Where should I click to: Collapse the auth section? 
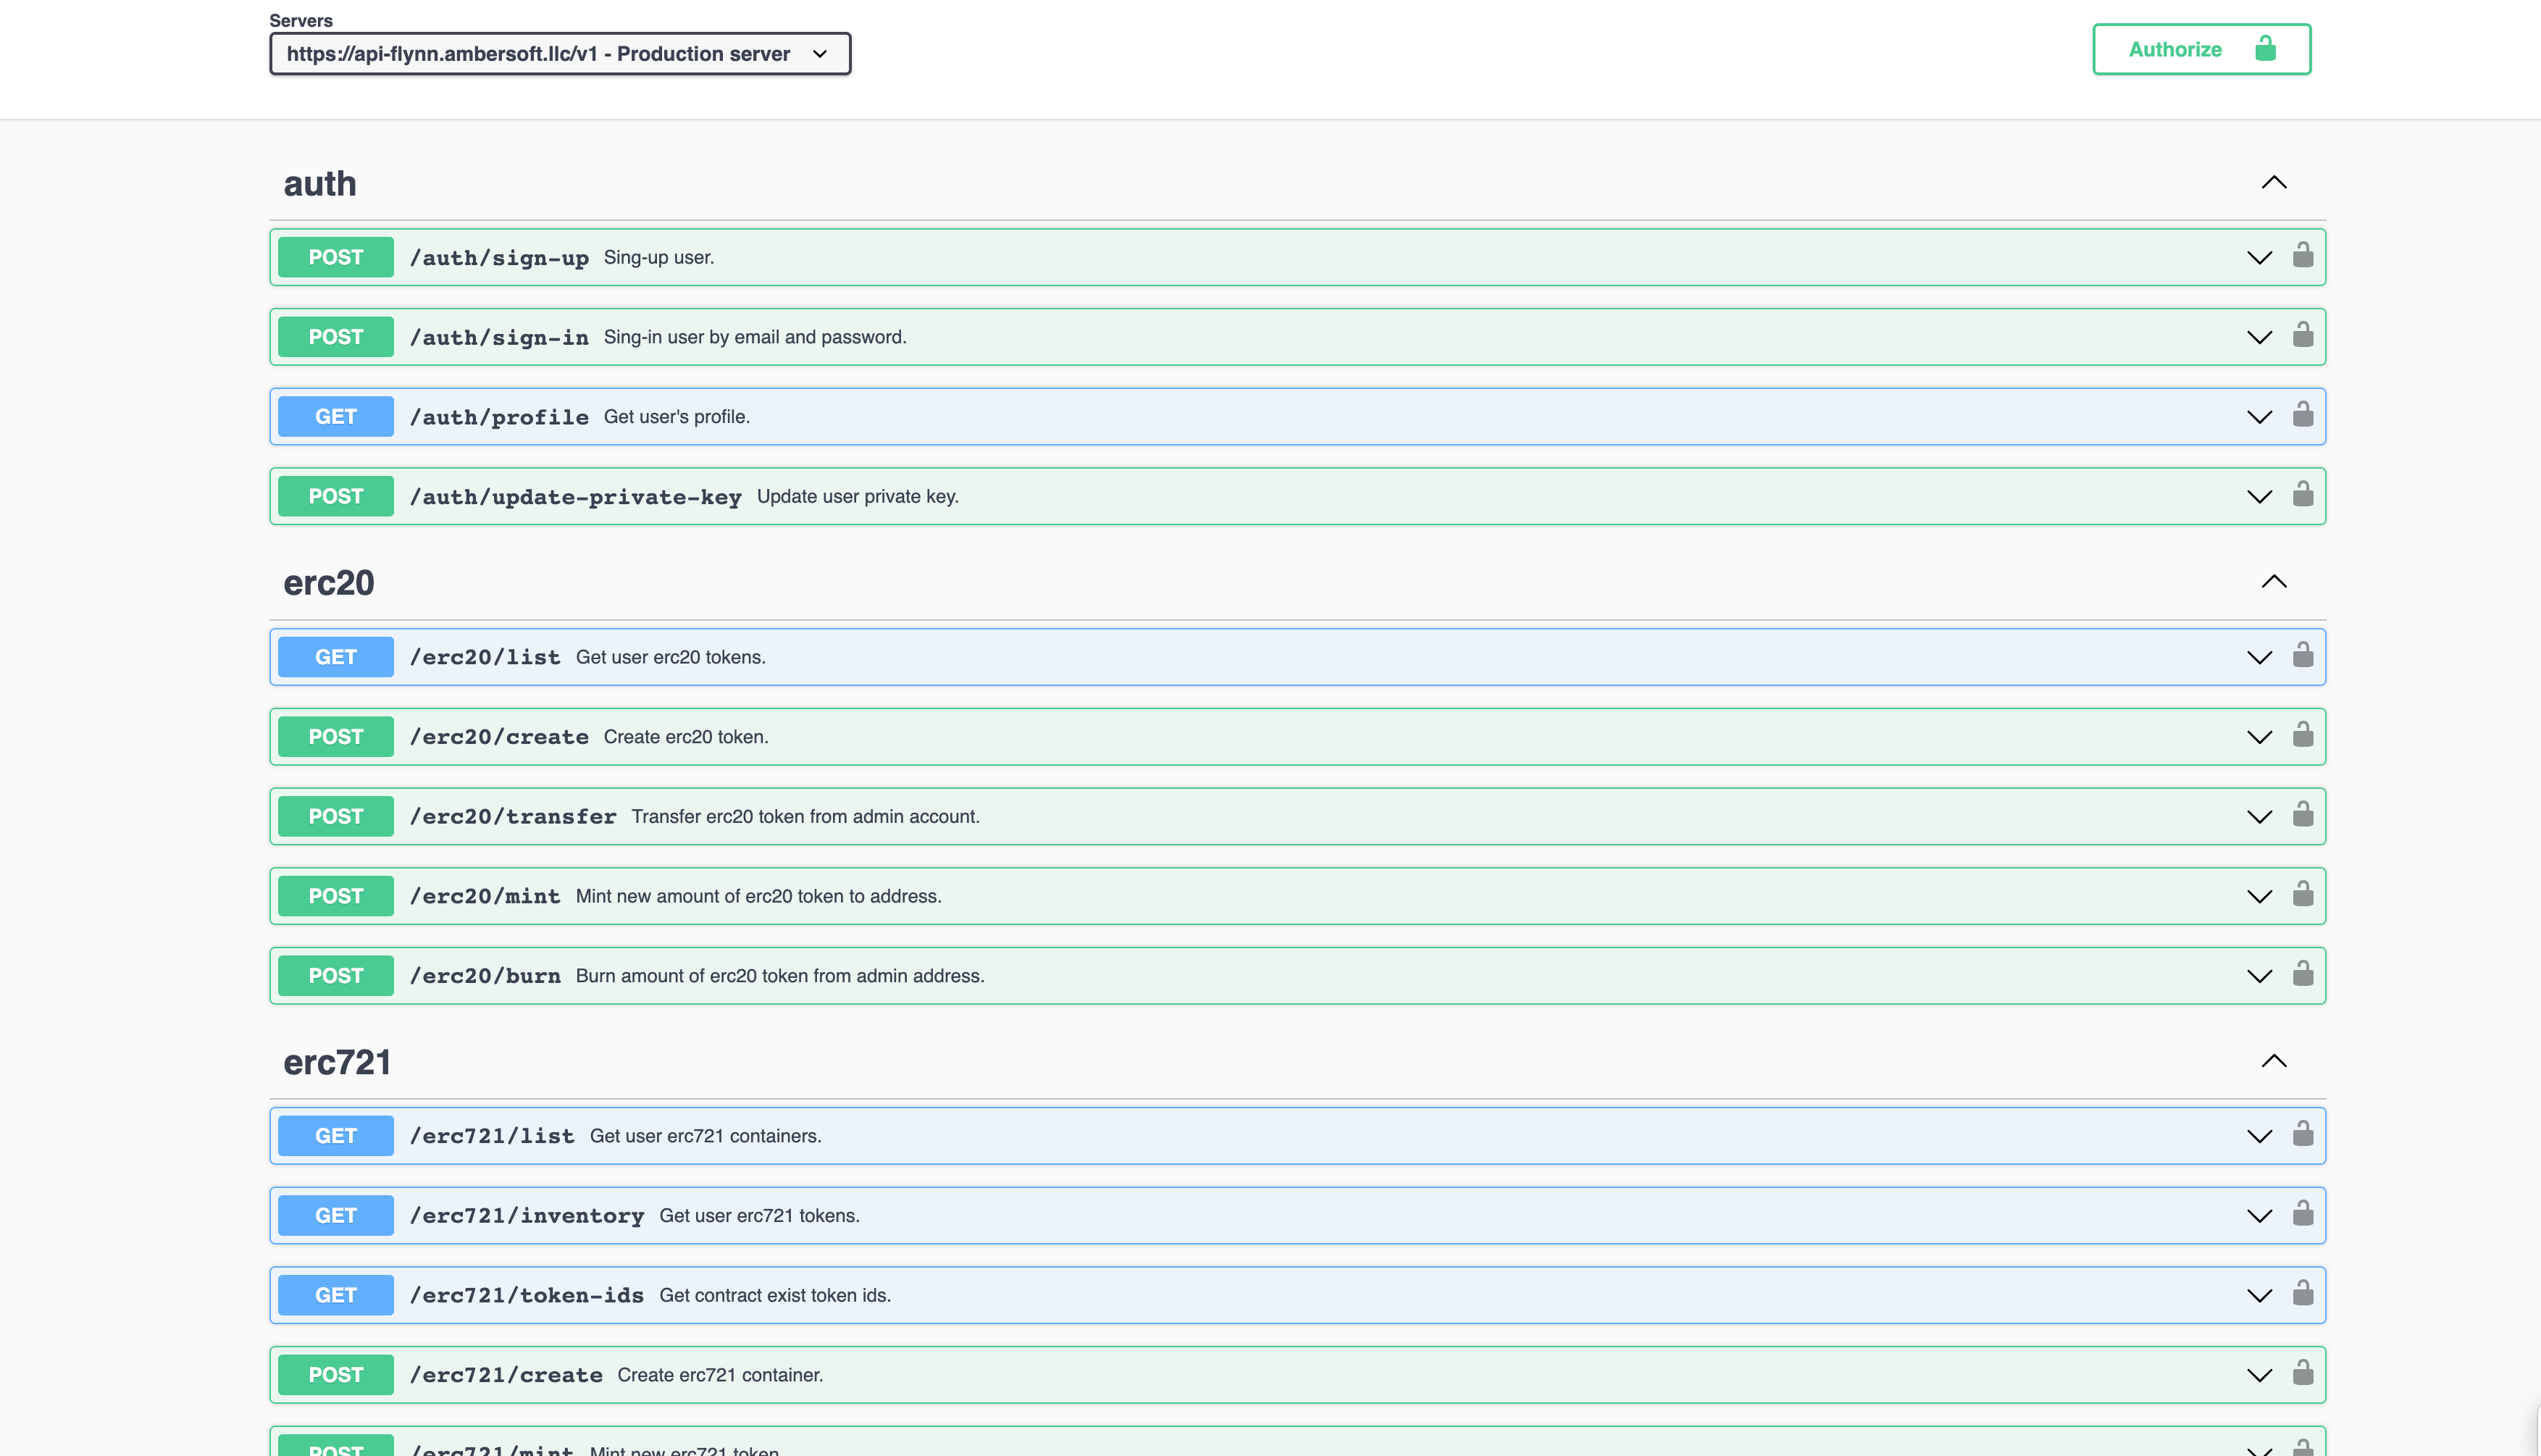coord(2273,182)
